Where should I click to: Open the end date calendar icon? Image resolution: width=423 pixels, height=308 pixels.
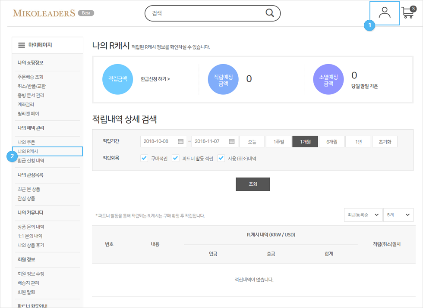tap(232, 141)
